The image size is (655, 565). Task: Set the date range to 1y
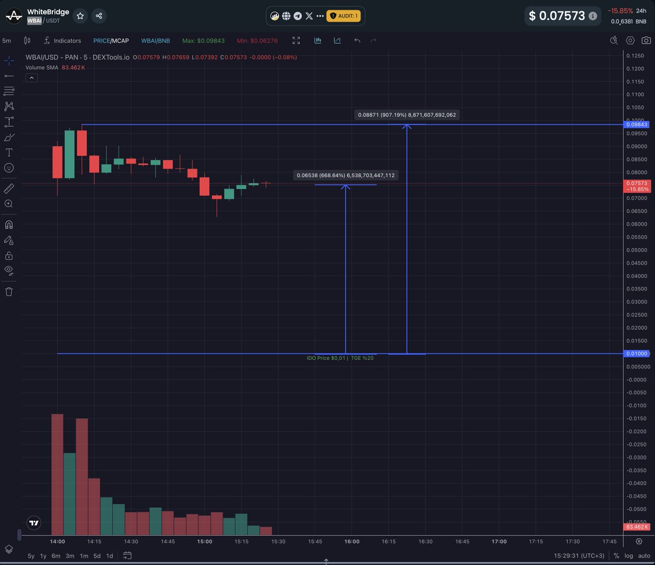pyautogui.click(x=43, y=556)
